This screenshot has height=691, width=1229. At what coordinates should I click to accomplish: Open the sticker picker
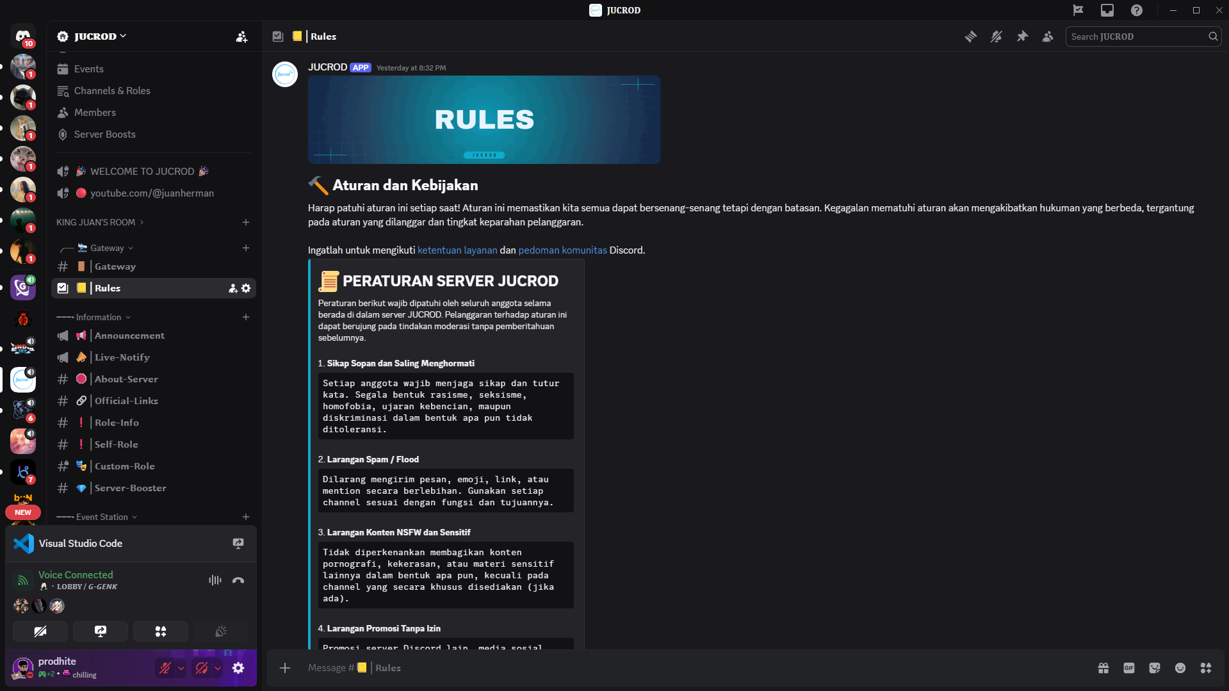[1155, 668]
